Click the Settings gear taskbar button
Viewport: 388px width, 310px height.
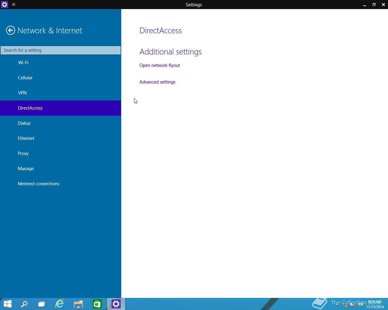pyautogui.click(x=116, y=304)
